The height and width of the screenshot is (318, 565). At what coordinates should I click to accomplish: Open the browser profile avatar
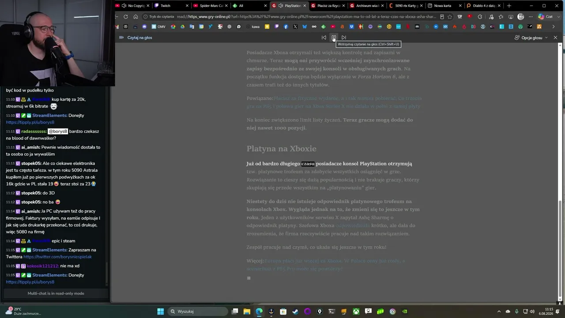click(x=521, y=17)
